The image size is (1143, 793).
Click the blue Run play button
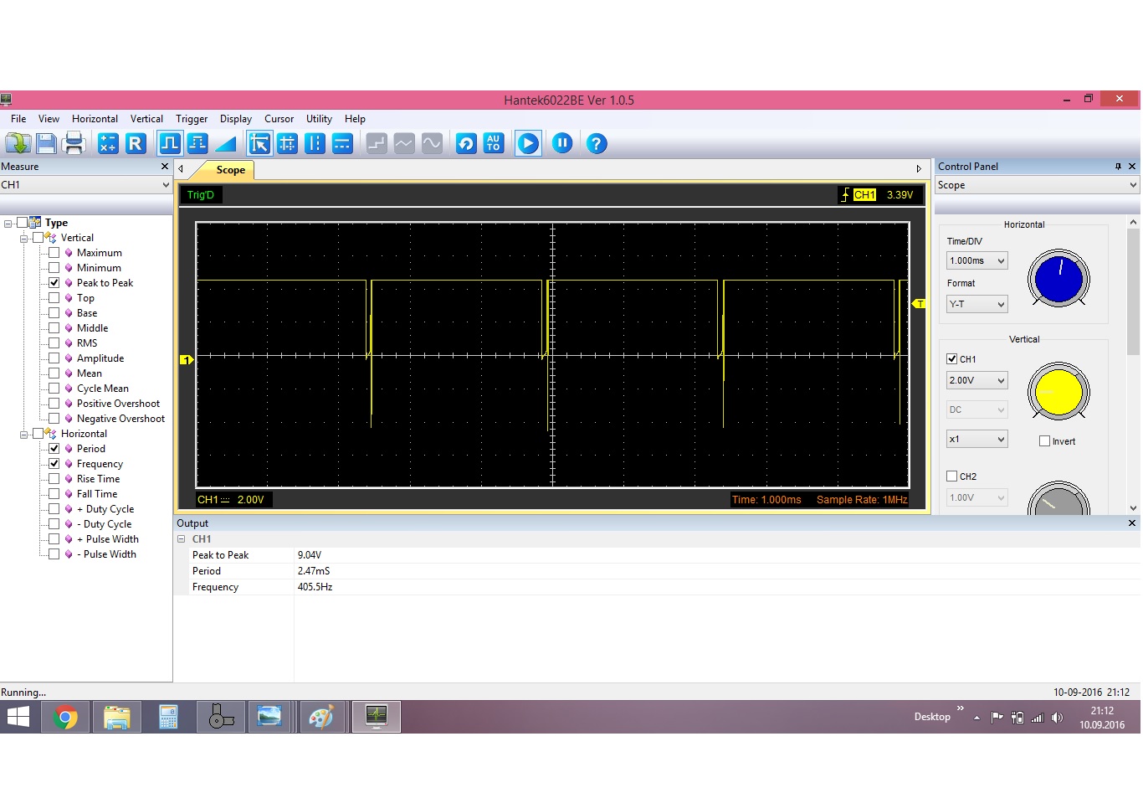click(528, 143)
